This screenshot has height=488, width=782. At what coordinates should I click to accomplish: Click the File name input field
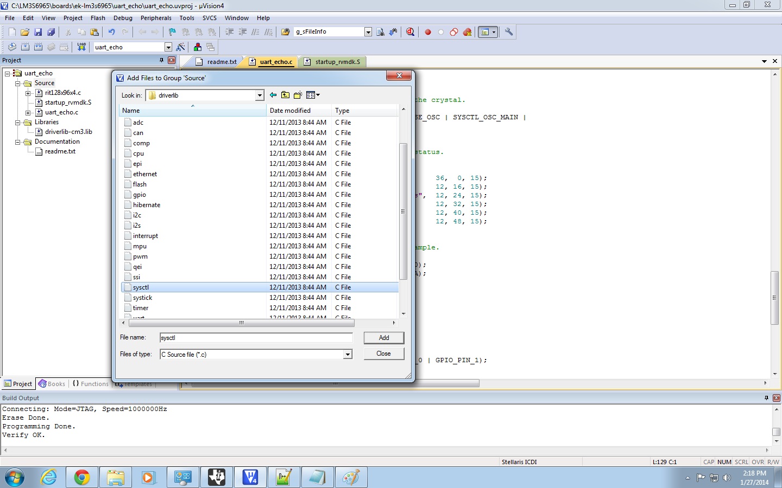(256, 338)
